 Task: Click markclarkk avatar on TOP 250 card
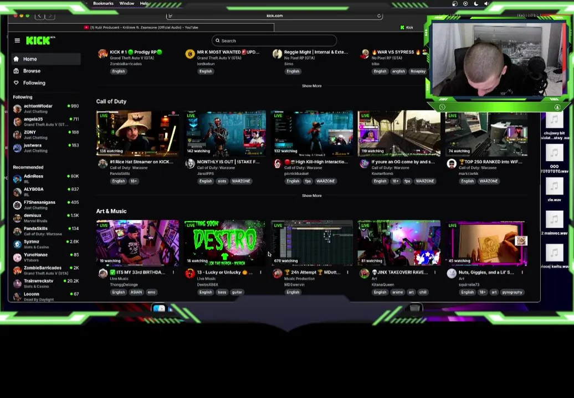pos(452,164)
